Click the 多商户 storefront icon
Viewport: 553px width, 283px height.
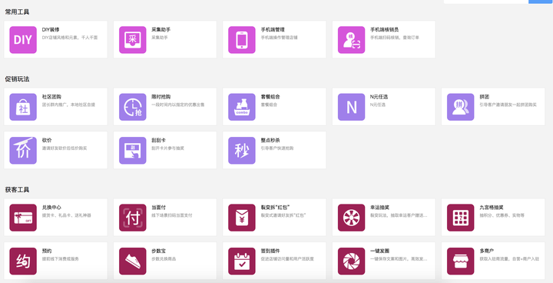pos(461,261)
